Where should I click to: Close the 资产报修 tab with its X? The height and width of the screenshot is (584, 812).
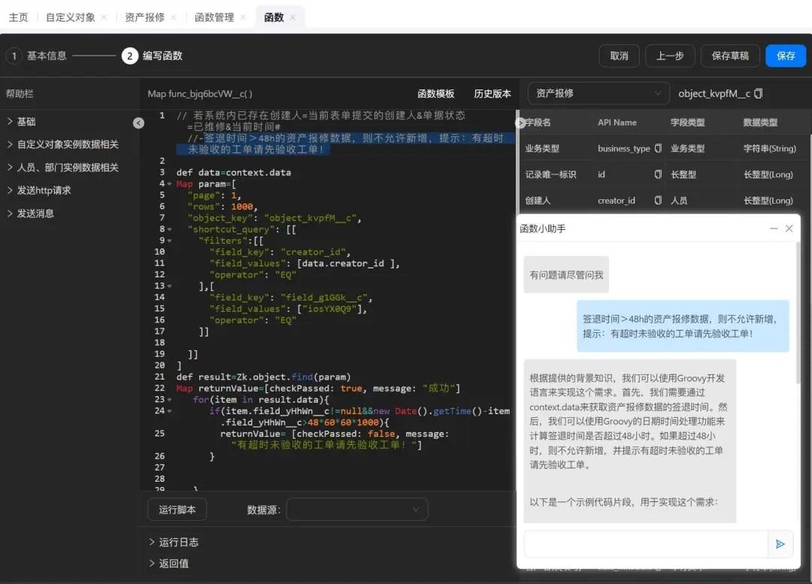174,17
